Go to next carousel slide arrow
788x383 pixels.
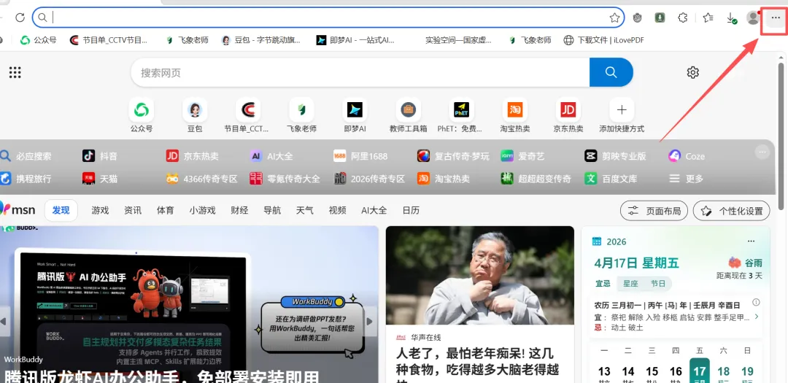tap(370, 321)
